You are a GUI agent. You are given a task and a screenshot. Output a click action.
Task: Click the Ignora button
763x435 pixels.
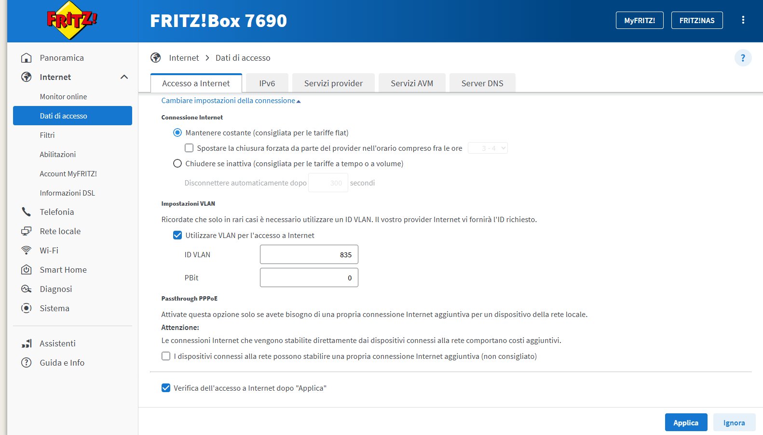point(734,422)
